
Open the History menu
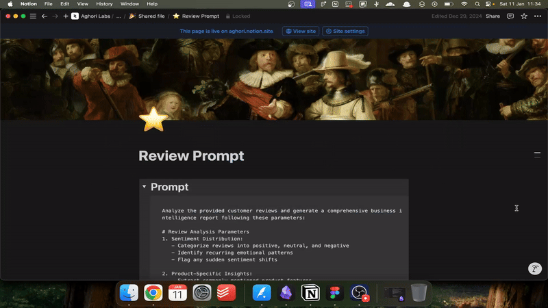(x=104, y=4)
